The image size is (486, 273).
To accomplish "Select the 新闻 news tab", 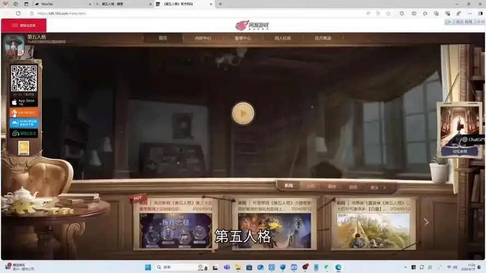I will click(x=289, y=186).
